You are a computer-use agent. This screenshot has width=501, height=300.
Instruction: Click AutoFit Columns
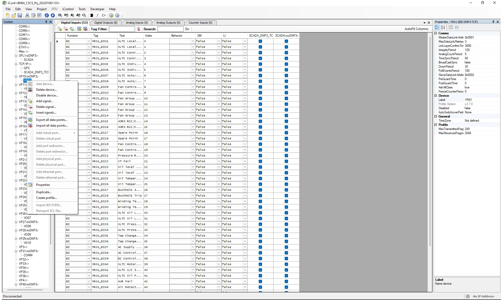pos(416,29)
